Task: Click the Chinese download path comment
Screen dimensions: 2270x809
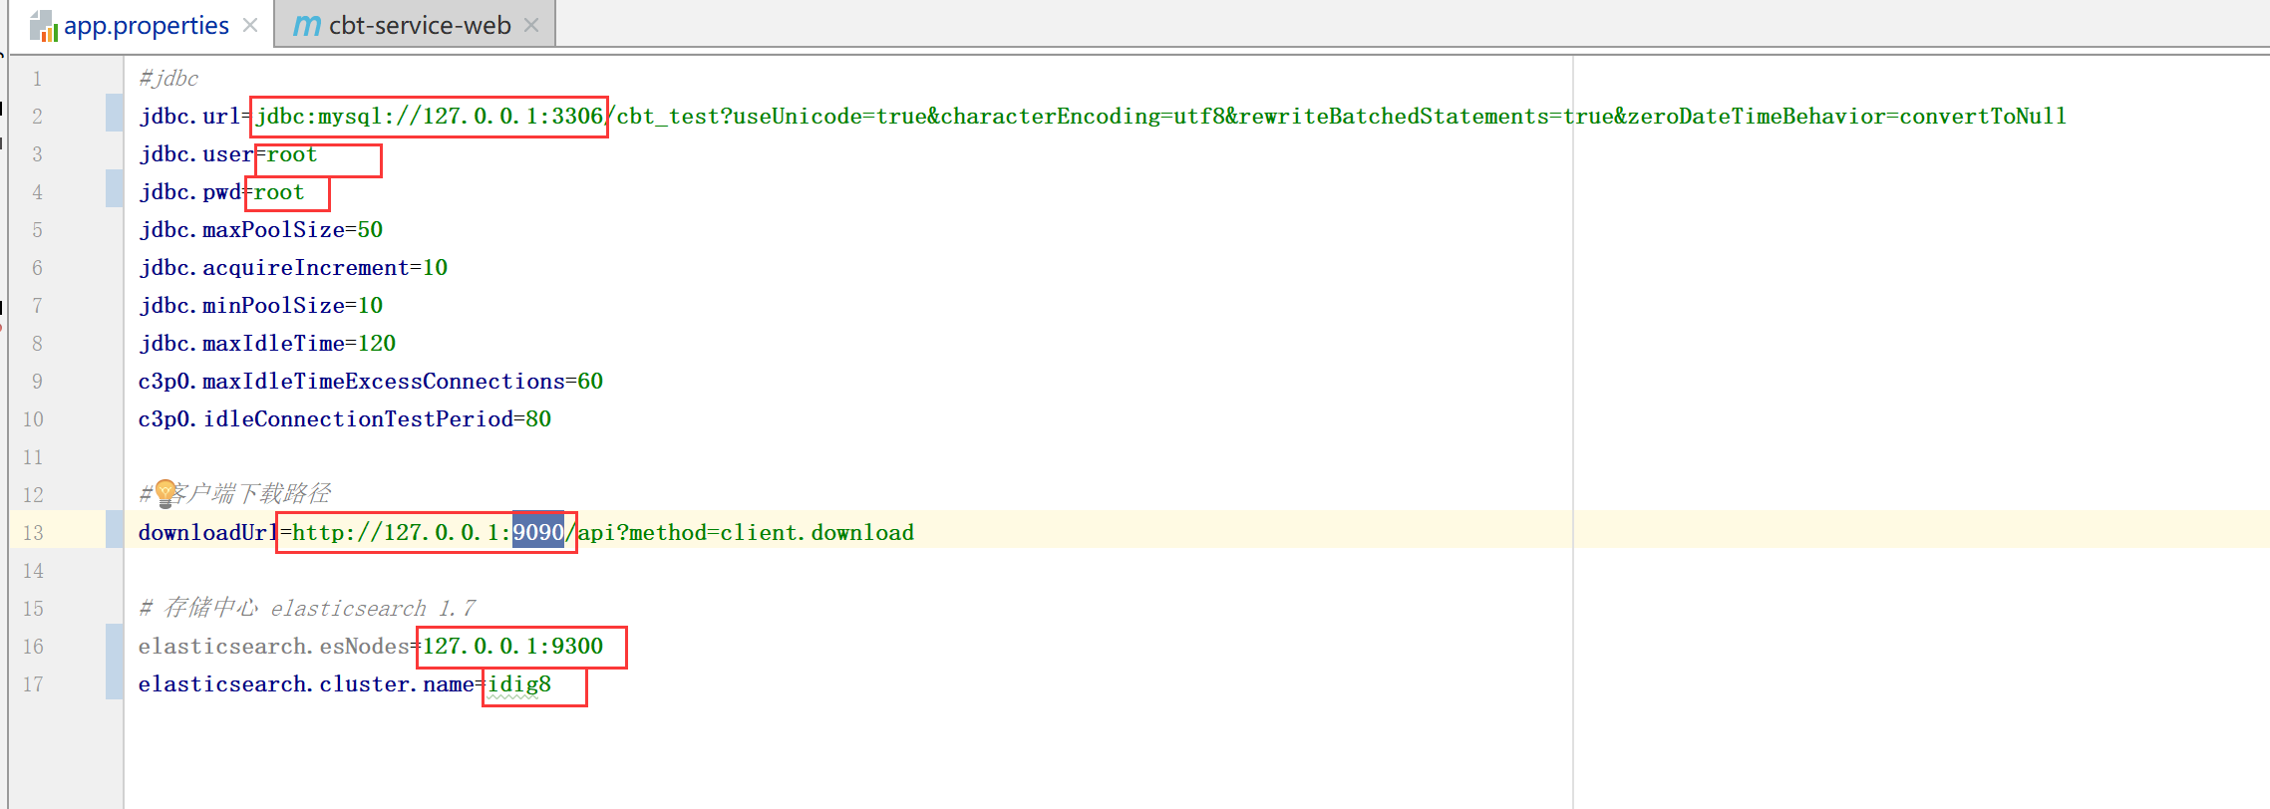Action: pos(235,493)
